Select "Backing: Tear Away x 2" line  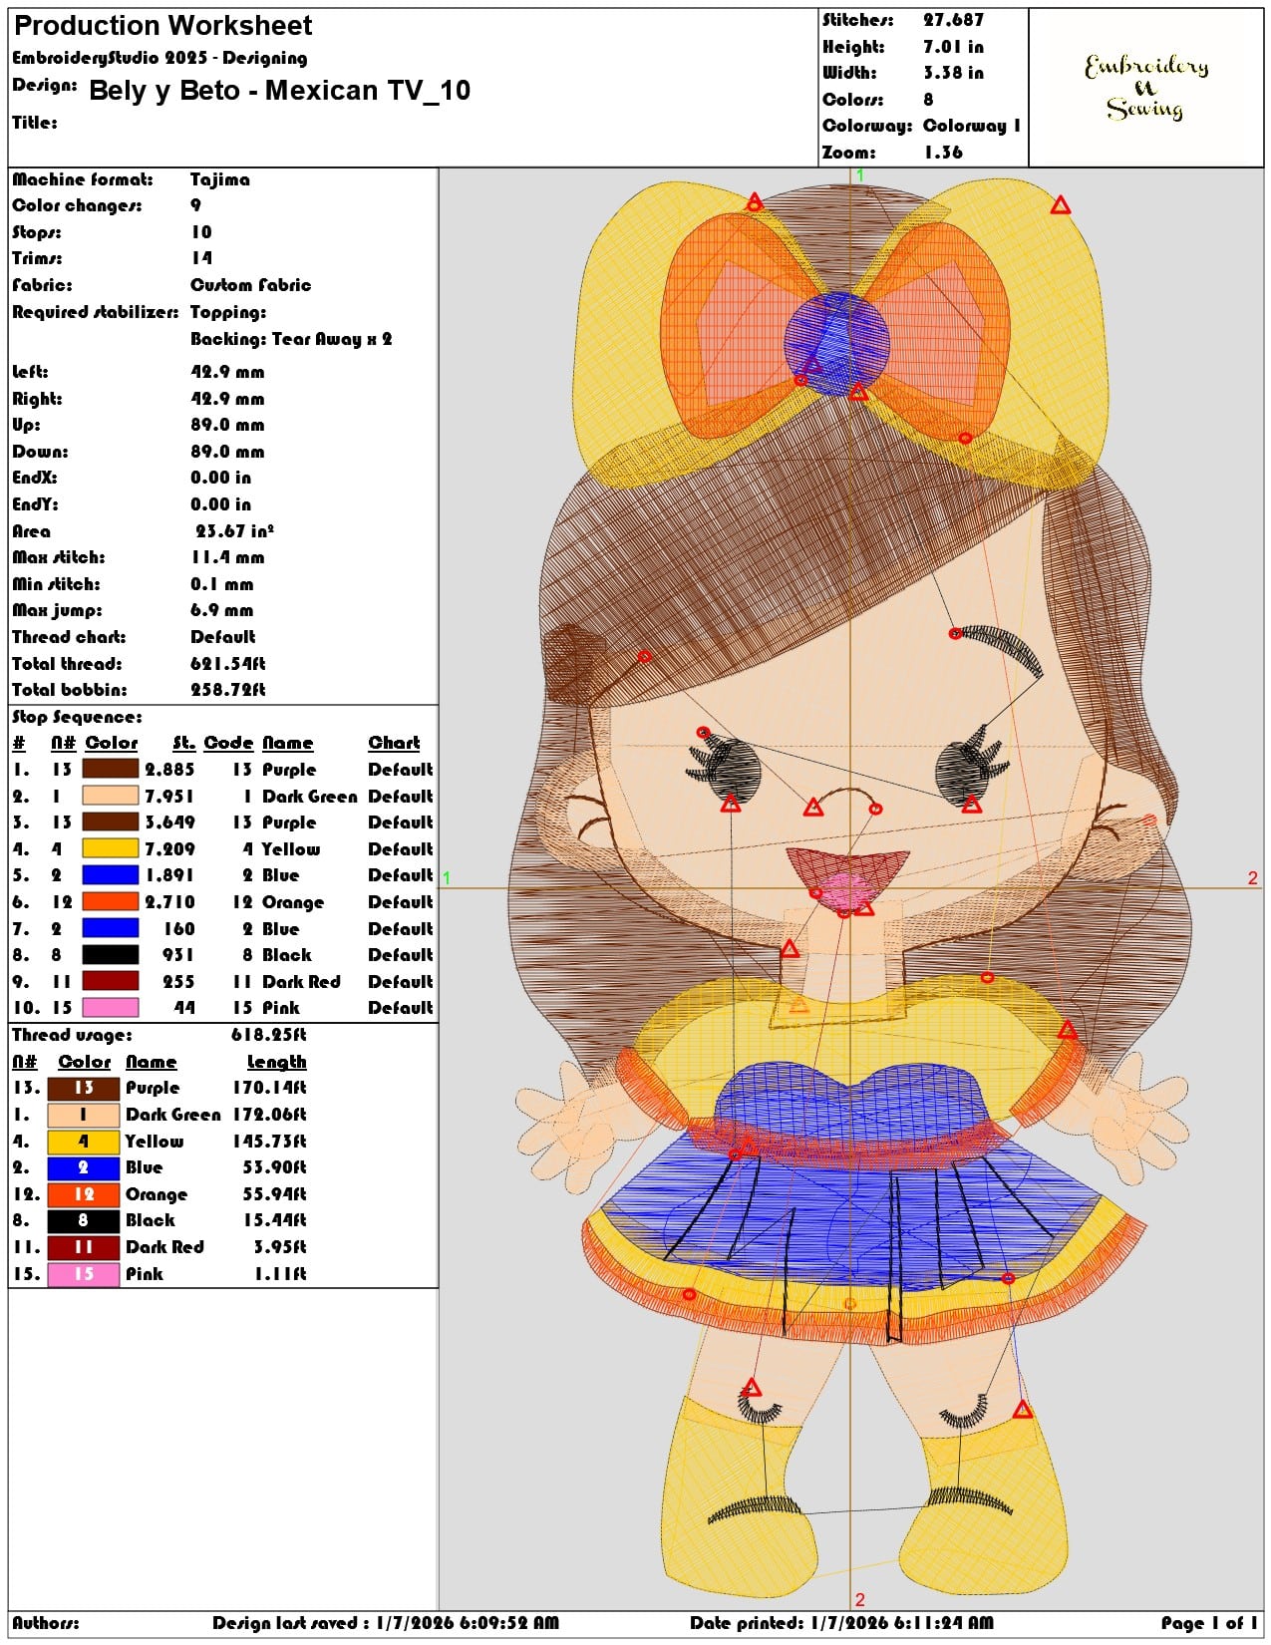click(291, 339)
